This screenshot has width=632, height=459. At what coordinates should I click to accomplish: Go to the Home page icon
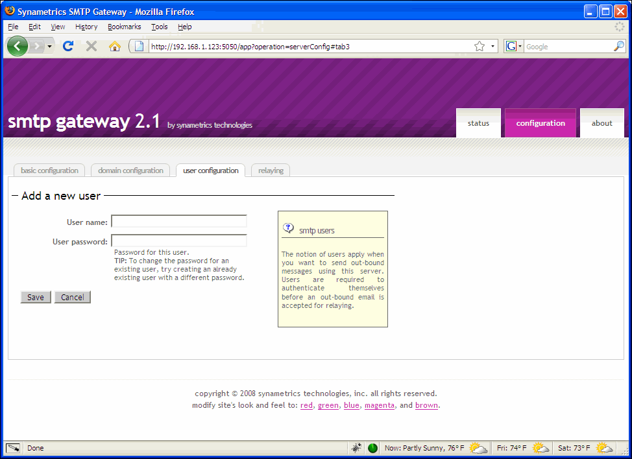pyautogui.click(x=115, y=46)
